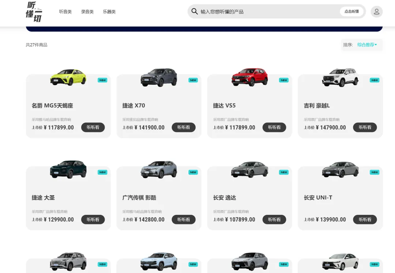The width and height of the screenshot is (395, 273).
Task: Click the price ¥ 139900.00
Action: point(331,220)
